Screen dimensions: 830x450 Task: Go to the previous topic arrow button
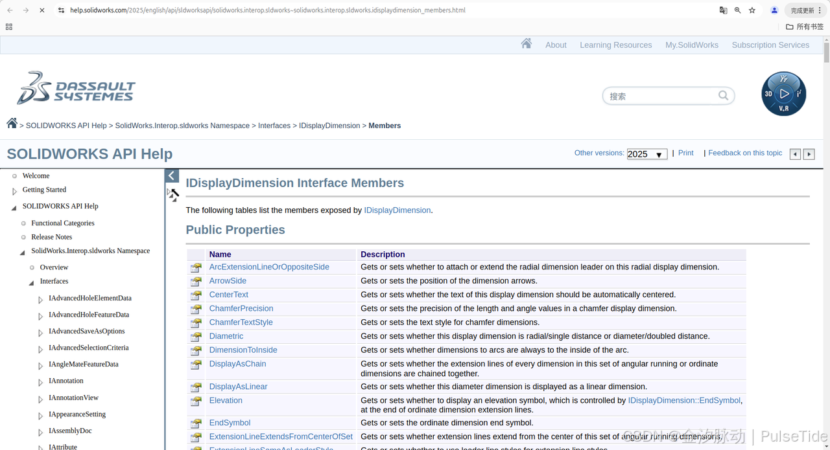point(795,154)
